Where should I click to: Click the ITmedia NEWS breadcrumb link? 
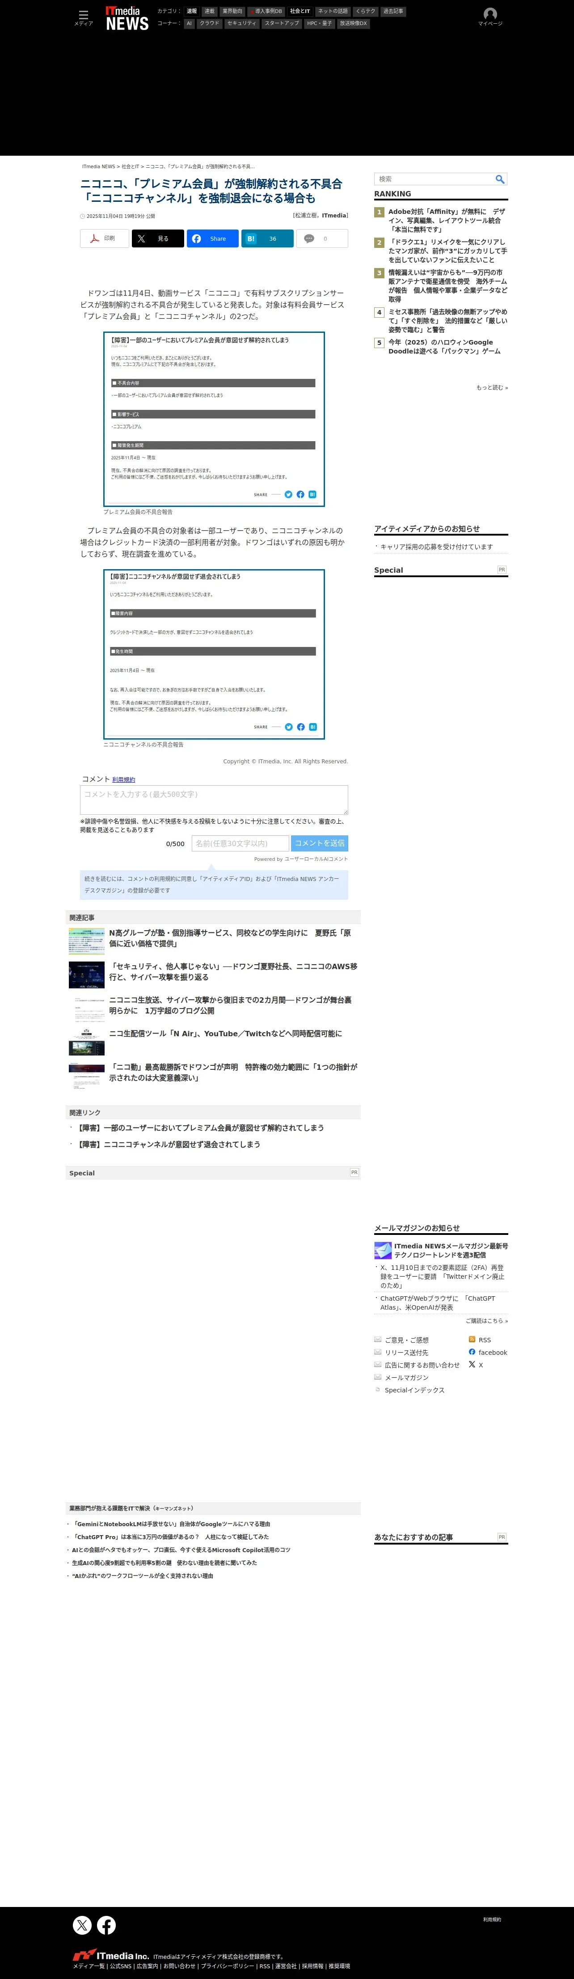(x=98, y=167)
